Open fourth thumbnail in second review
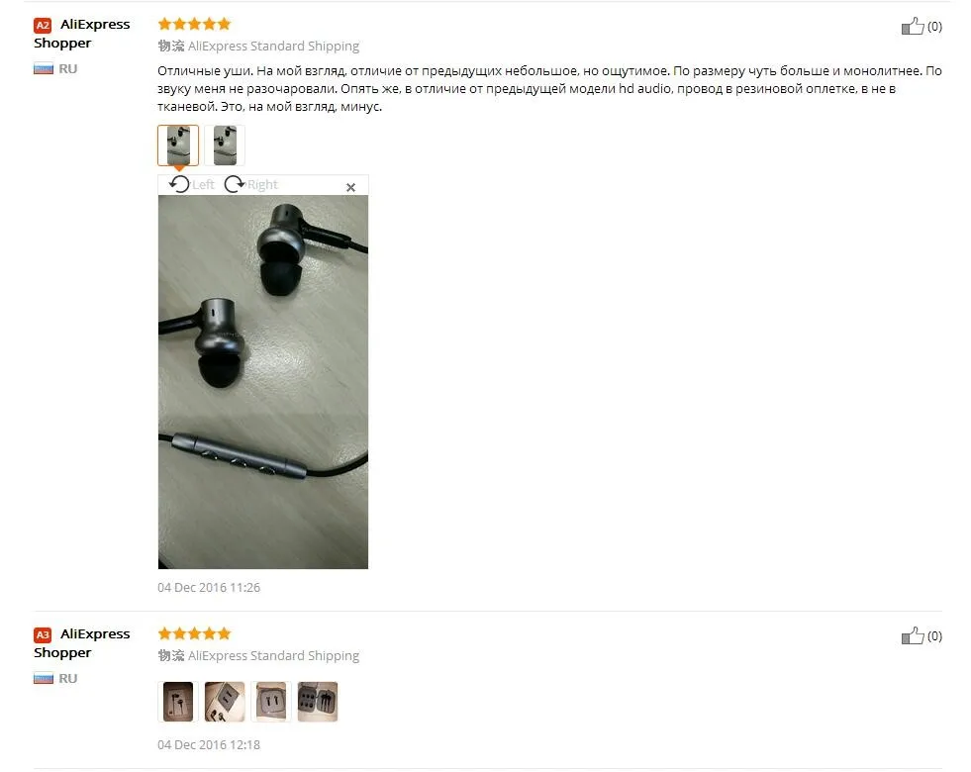This screenshot has height=772, width=971. [x=318, y=702]
